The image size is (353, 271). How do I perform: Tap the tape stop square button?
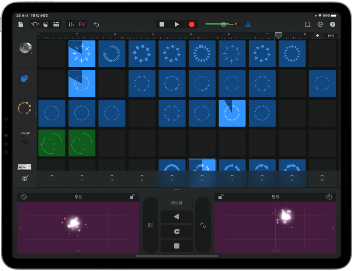point(177,246)
